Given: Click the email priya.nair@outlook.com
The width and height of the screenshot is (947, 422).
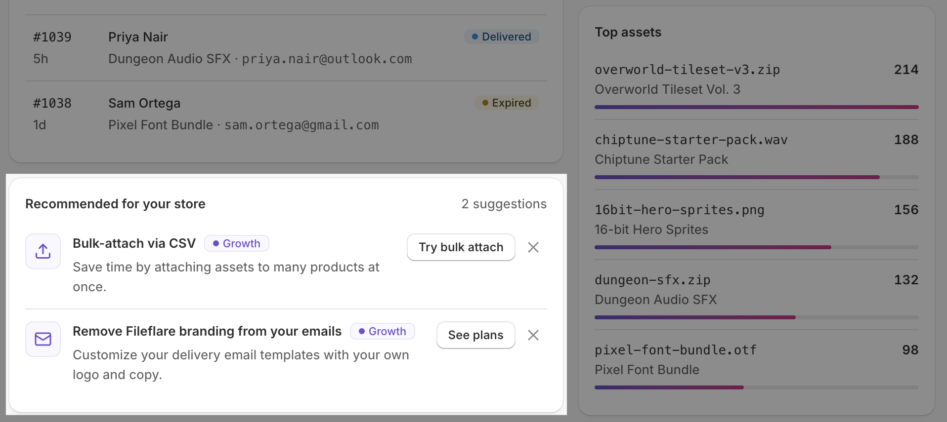Looking at the screenshot, I should [327, 59].
